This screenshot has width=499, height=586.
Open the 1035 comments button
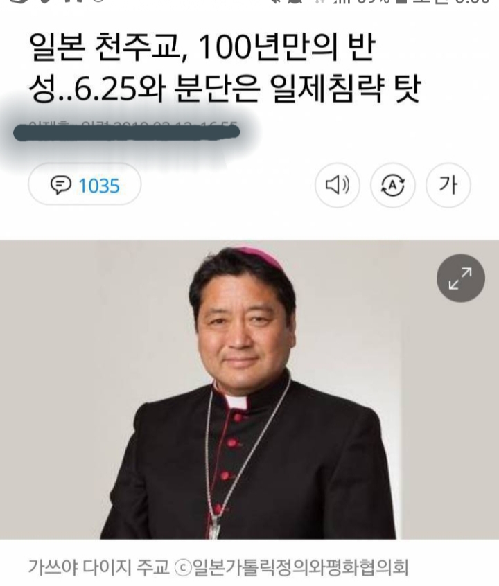click(85, 184)
